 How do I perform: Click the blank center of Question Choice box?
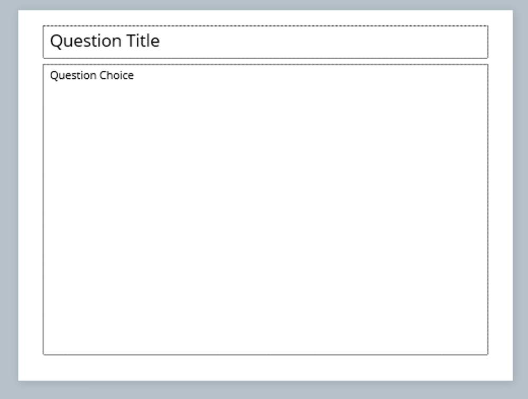coord(265,211)
